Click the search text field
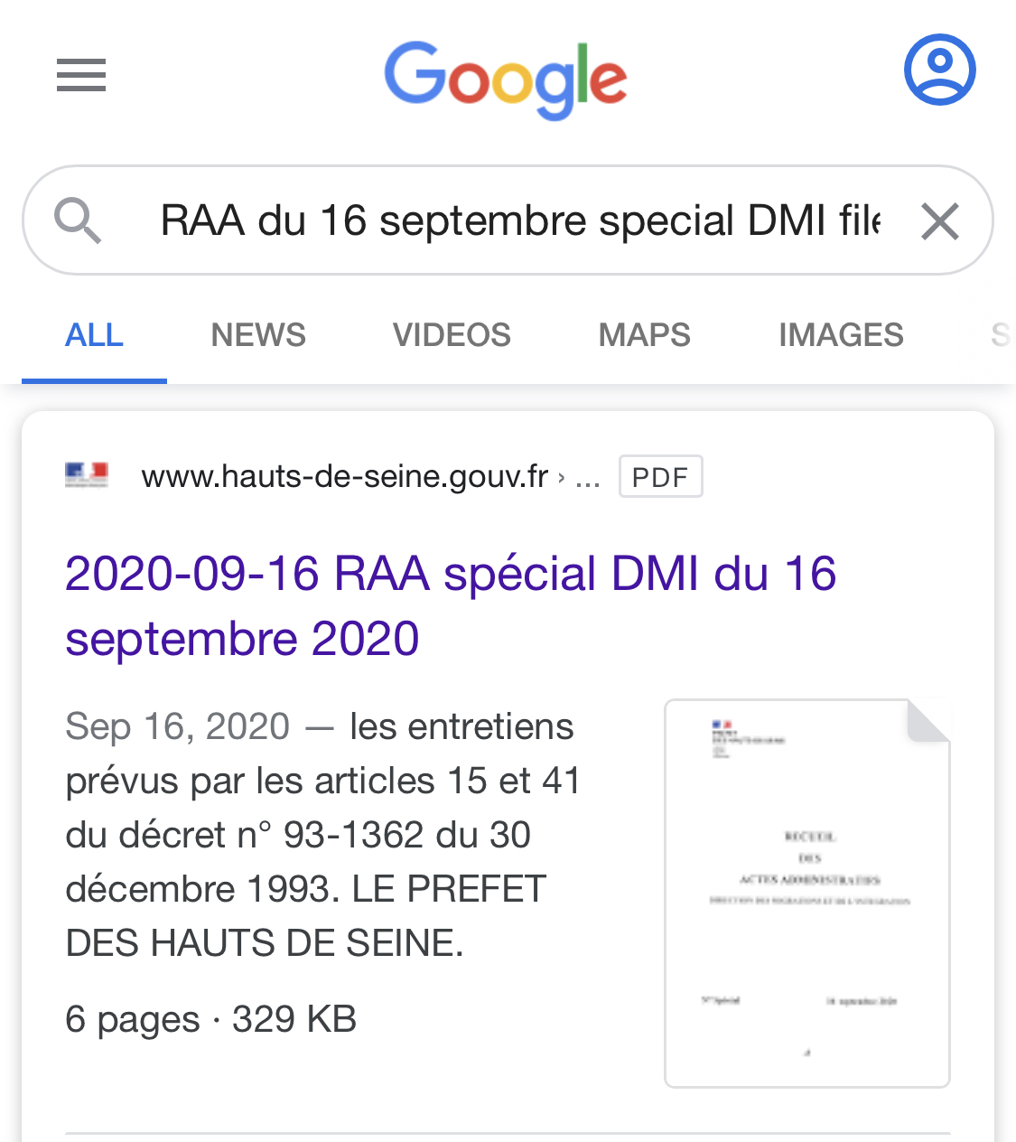The image size is (1016, 1142). pyautogui.click(x=519, y=220)
